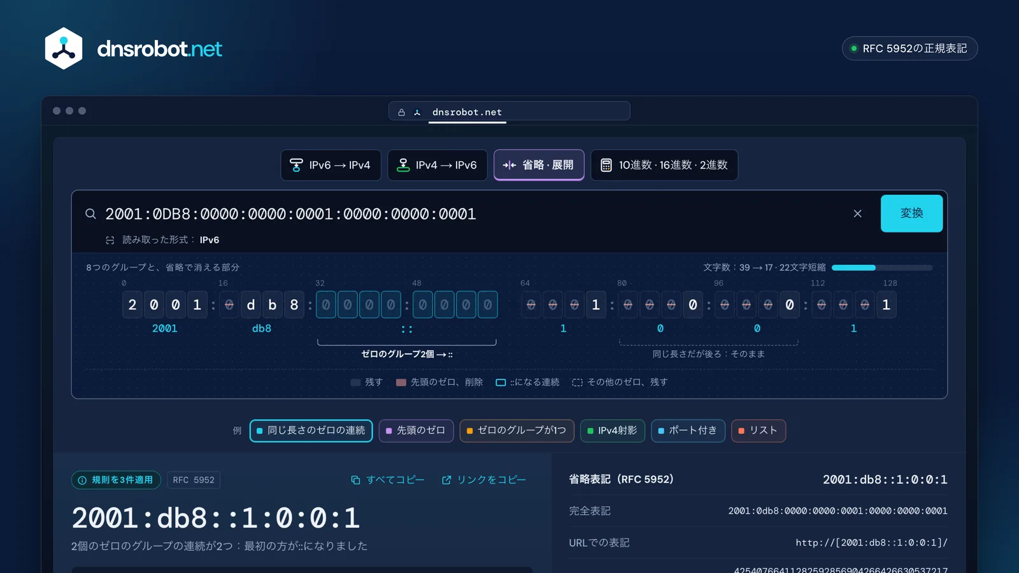Choose example 同じ長さのゼロの連続
Viewport: 1019px width, 573px height.
point(311,431)
